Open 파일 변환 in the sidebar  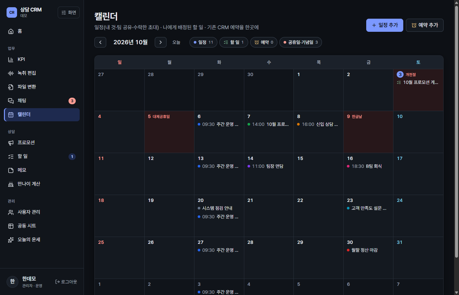(x=42, y=87)
